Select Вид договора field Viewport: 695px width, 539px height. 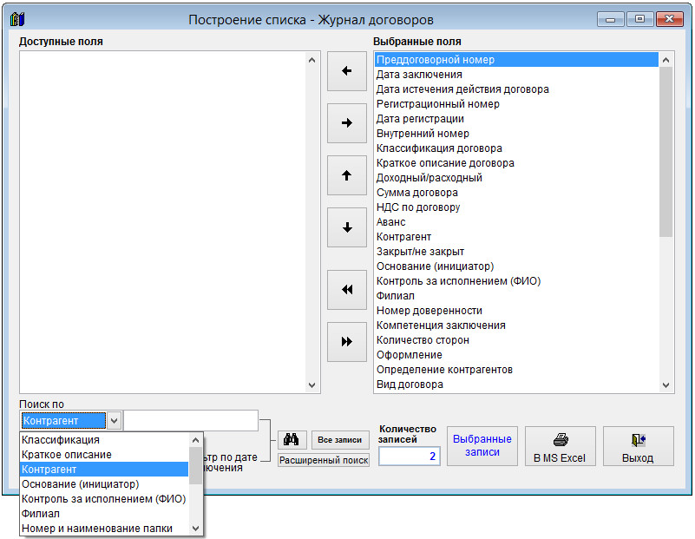click(x=516, y=385)
